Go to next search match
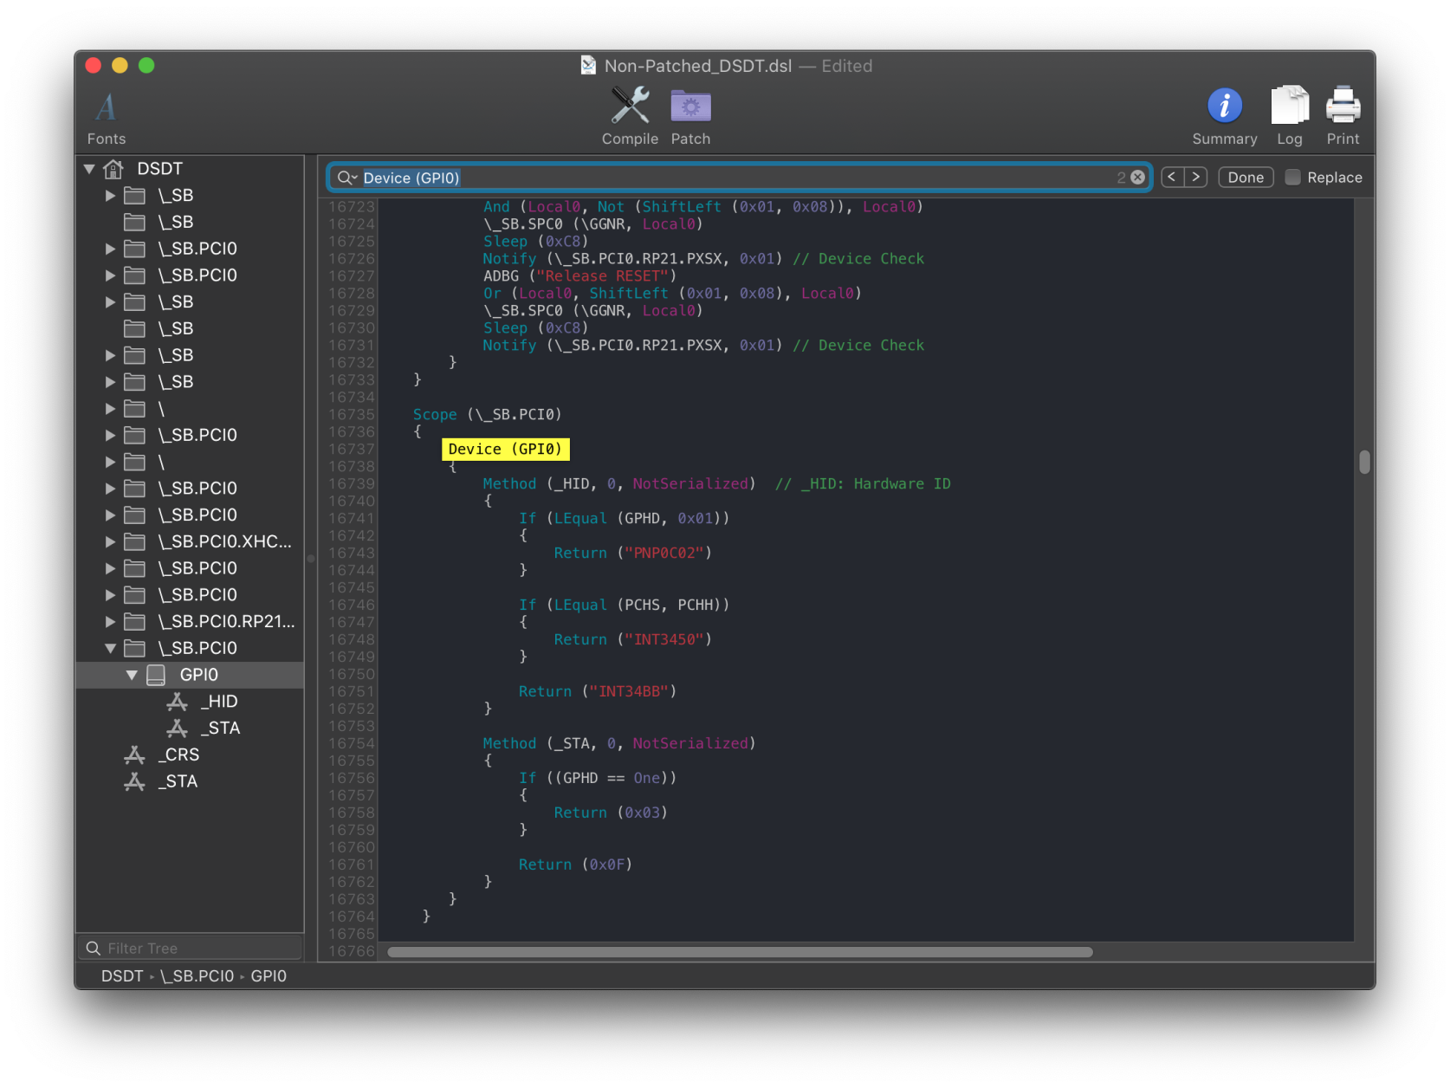1450x1088 pixels. click(1196, 178)
